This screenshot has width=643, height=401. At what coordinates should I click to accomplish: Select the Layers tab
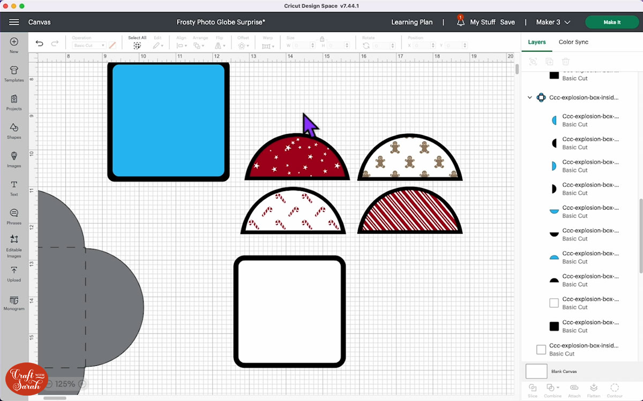(536, 42)
